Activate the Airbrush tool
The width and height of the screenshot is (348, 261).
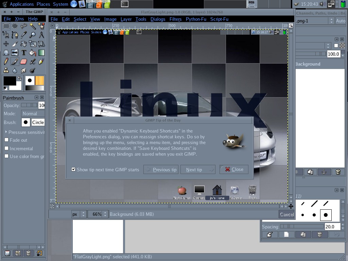pyautogui.click(x=33, y=62)
